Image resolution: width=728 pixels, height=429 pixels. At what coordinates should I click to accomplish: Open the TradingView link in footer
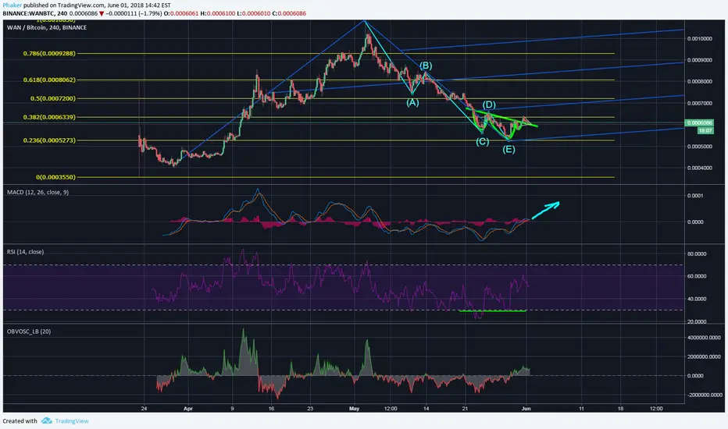72,421
